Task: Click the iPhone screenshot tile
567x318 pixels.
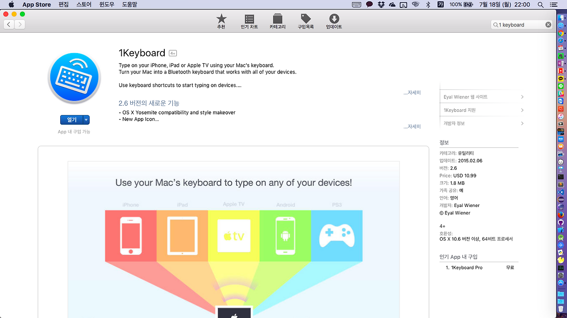Action: pyautogui.click(x=131, y=236)
